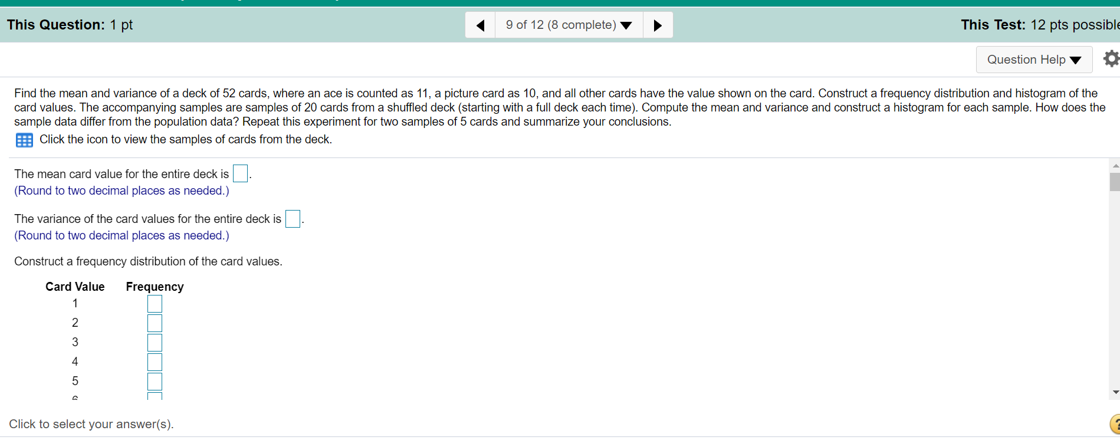Click the table icon to view card samples
This screenshot has height=440, width=1120.
[x=24, y=140]
